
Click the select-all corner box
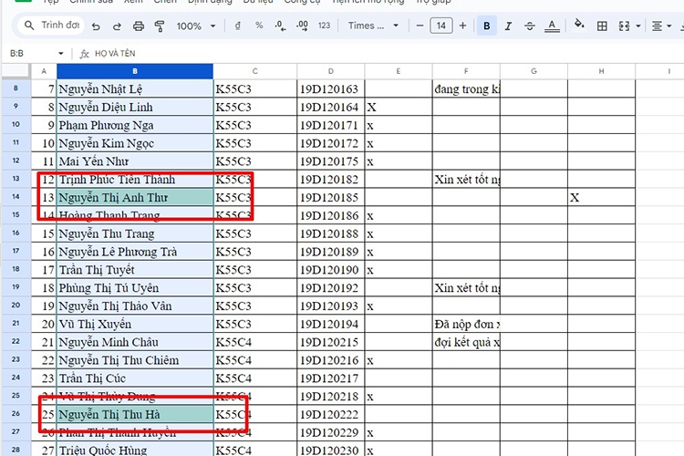pos(16,71)
